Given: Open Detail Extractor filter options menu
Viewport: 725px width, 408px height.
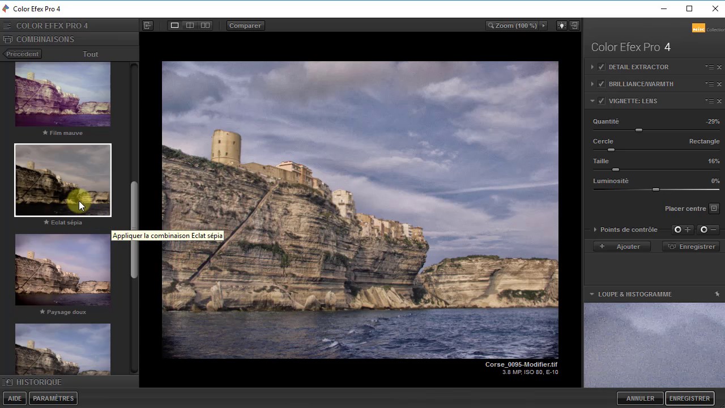Looking at the screenshot, I should 710,67.
